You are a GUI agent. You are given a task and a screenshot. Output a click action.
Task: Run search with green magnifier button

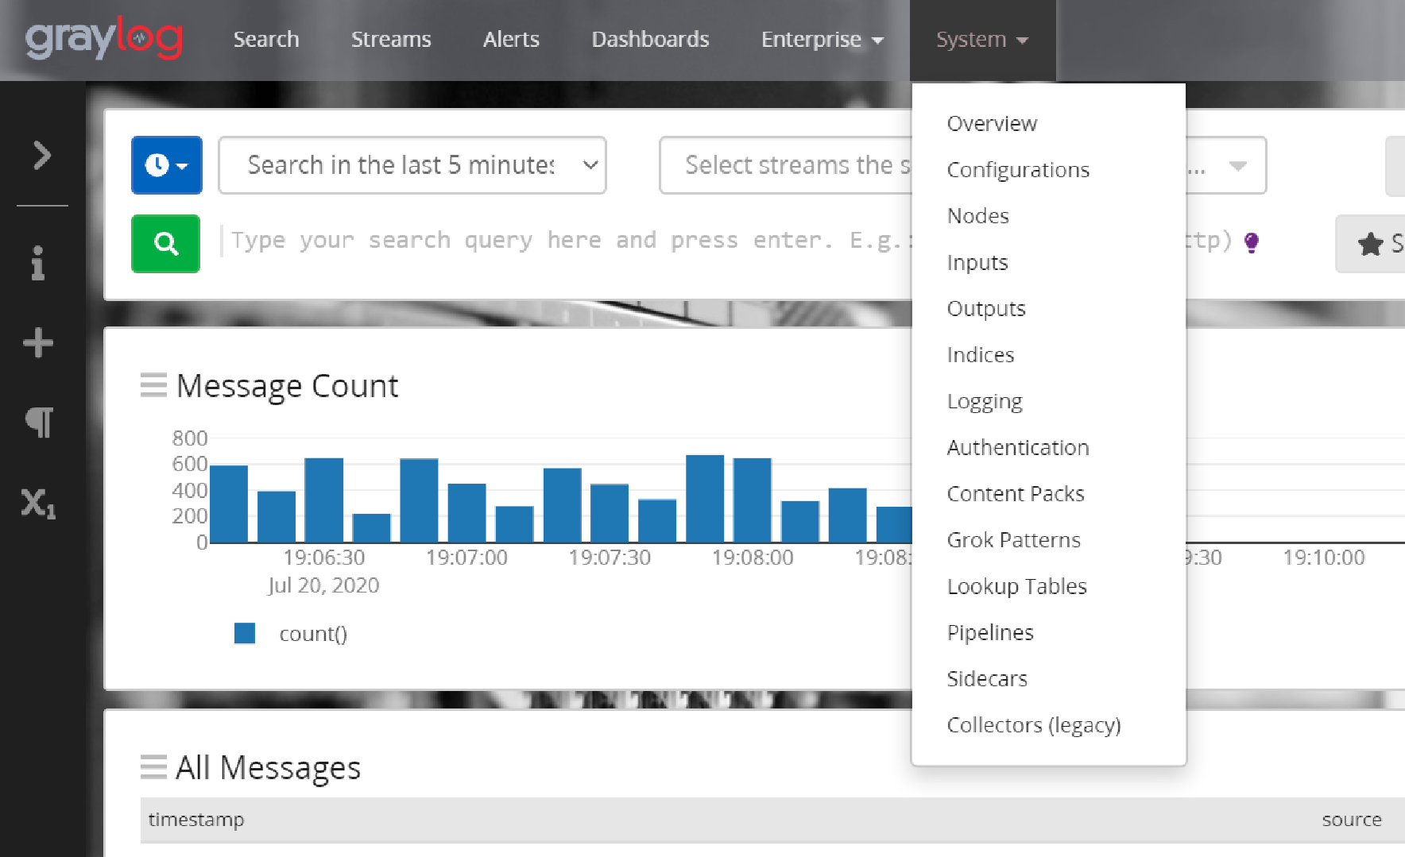click(x=165, y=244)
